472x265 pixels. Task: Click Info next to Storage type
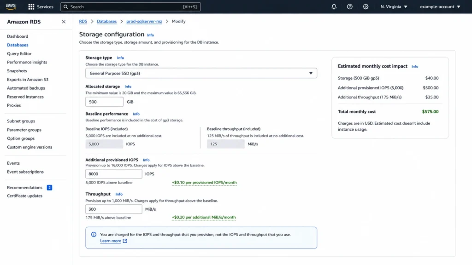[120, 58]
